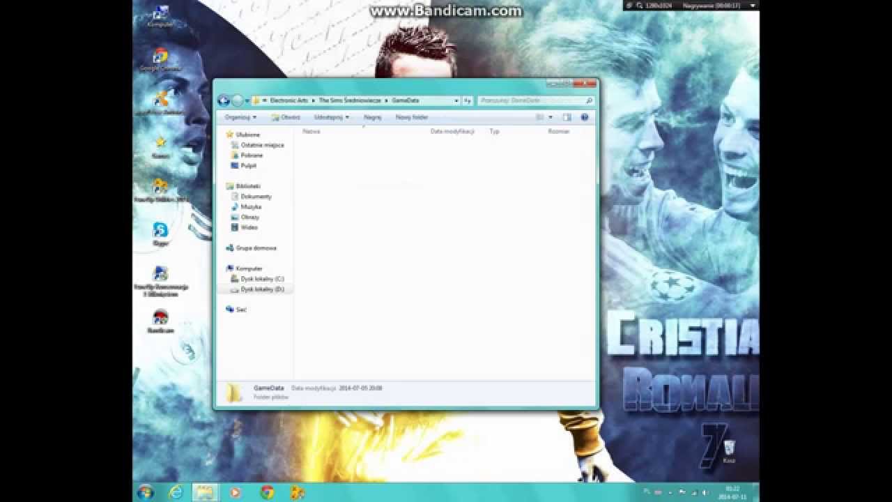The width and height of the screenshot is (892, 502).
Task: Click the 'Otwórz' toolbar button
Action: (x=286, y=117)
